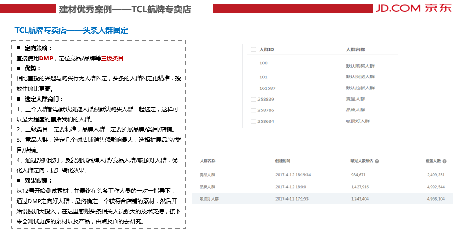Click the red DMP text
This screenshot has height=232, width=454.
[46, 58]
